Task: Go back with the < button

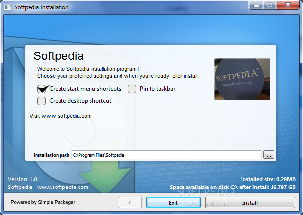Action: click(x=130, y=203)
